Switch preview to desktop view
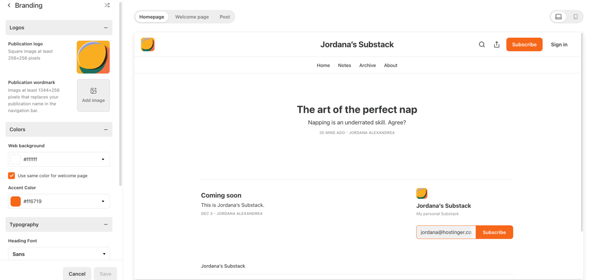 click(x=558, y=16)
